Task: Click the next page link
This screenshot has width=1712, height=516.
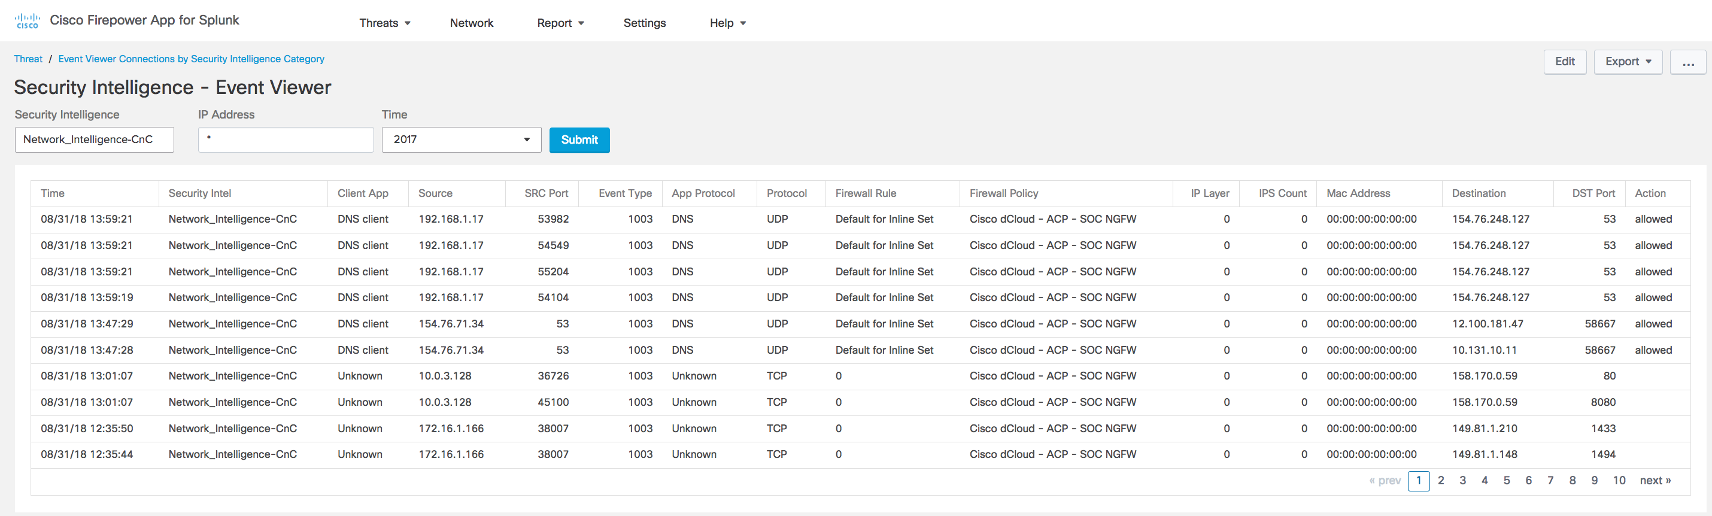Action: [1655, 481]
